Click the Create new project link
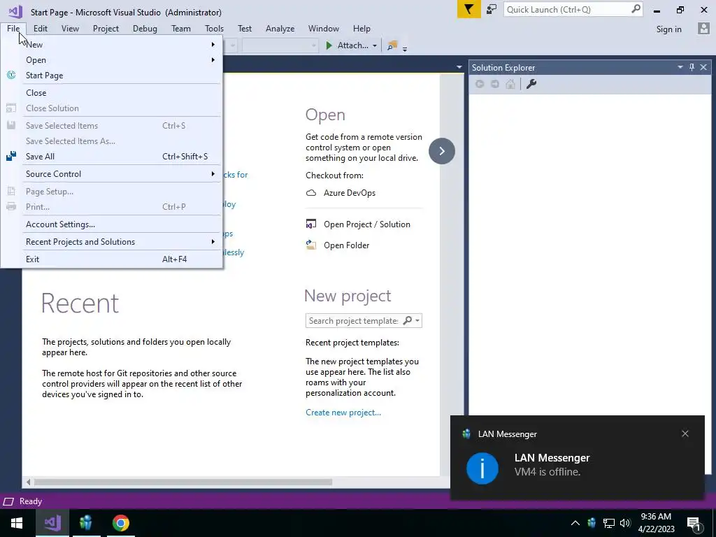Image resolution: width=716 pixels, height=537 pixels. (343, 413)
